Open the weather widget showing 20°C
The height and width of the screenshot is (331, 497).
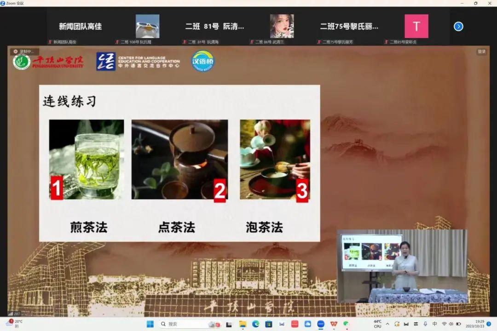(x=14, y=324)
